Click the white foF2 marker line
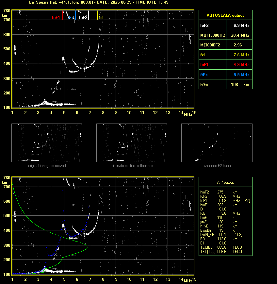 point(89,15)
